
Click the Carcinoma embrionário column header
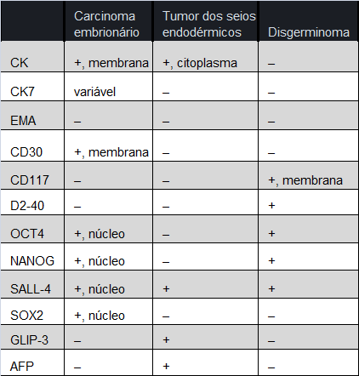coord(106,24)
